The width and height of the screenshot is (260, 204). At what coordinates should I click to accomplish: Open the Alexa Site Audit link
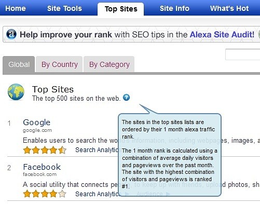(x=222, y=35)
